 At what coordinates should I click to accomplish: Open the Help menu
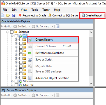click(57, 10)
